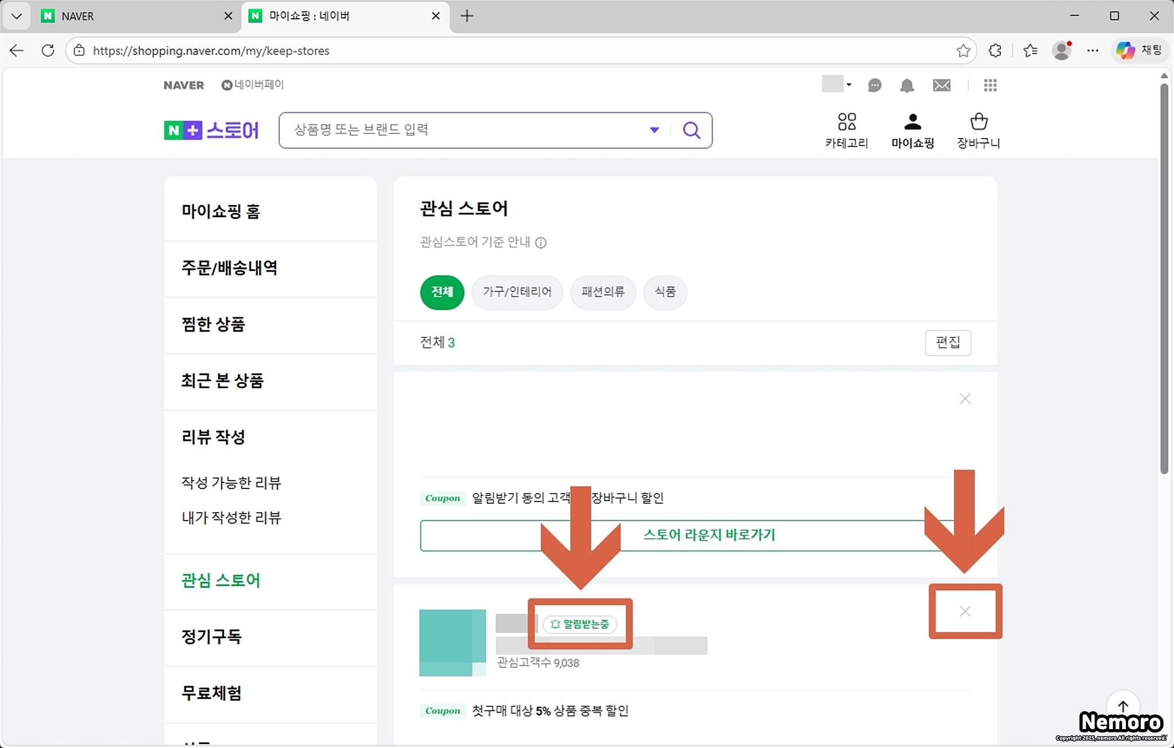Expand the search box dropdown arrow
This screenshot has width=1174, height=748.
click(x=654, y=130)
